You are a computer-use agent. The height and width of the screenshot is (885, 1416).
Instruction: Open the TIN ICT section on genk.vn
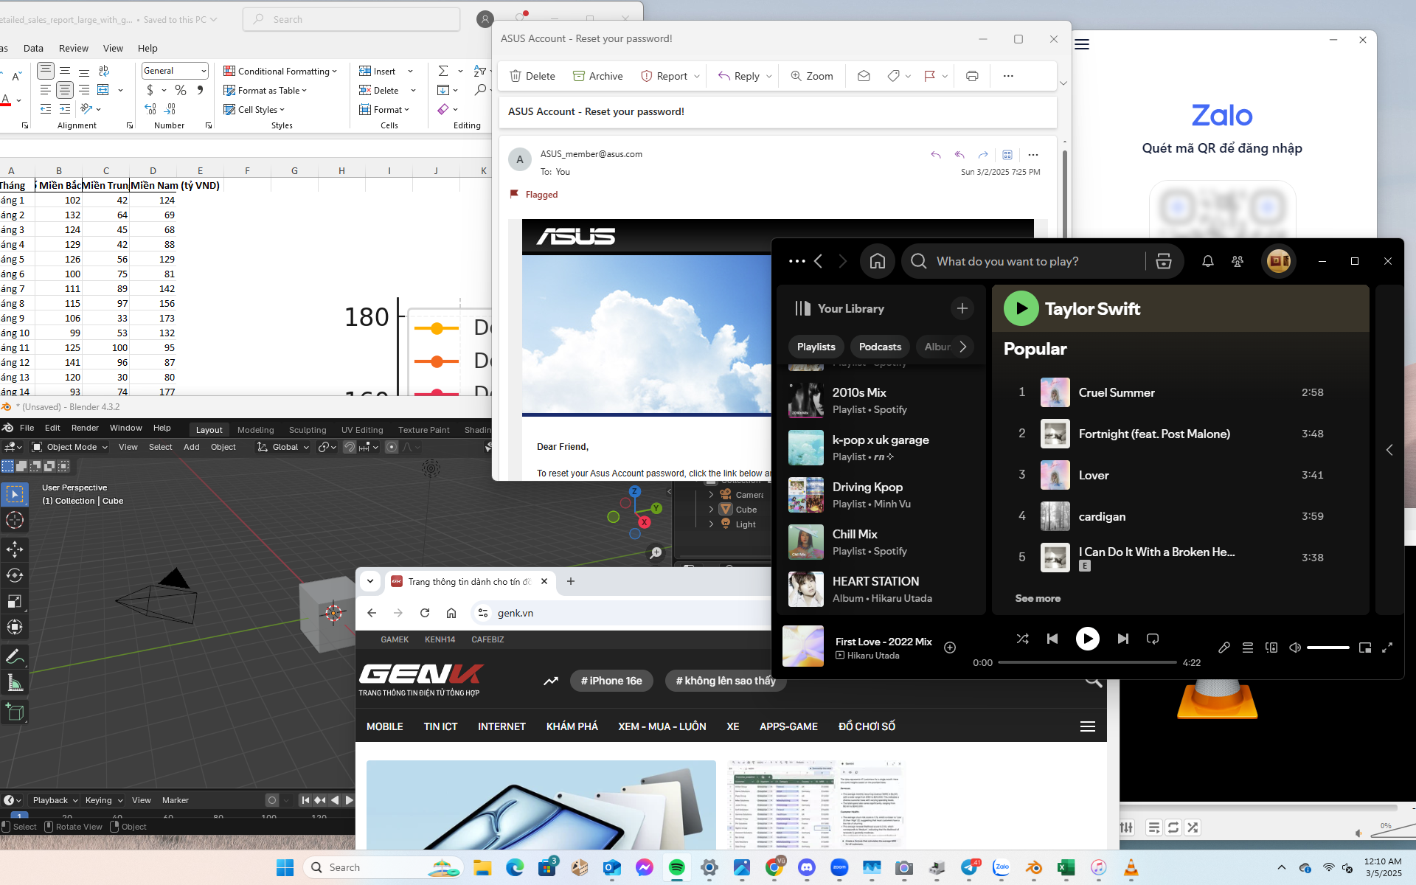pos(440,726)
